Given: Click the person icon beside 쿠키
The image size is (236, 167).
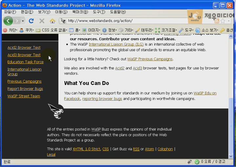Looking at the screenshot, I should [22, 30].
